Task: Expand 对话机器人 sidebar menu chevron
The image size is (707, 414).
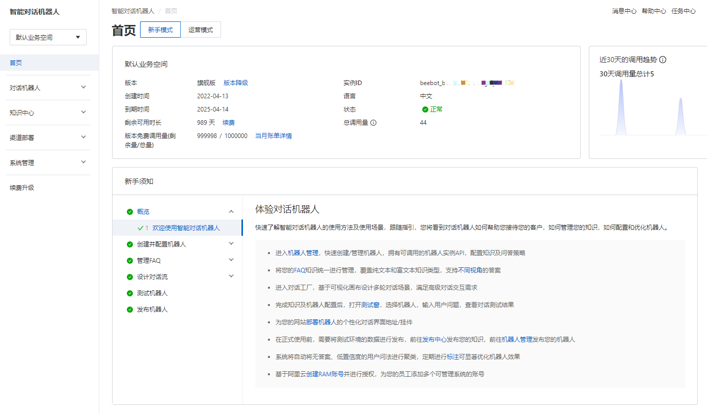Action: (x=84, y=87)
